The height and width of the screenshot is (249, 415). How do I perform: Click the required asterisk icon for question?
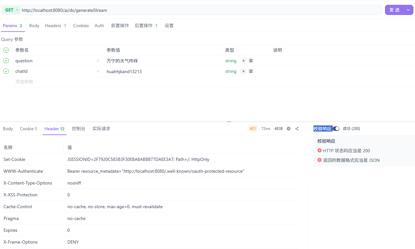point(244,61)
